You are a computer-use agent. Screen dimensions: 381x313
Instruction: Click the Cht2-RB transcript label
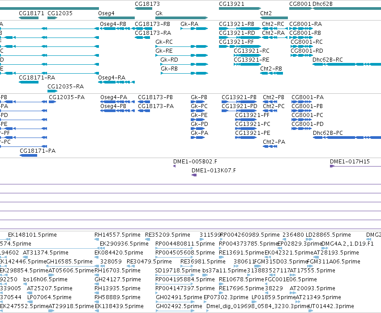(x=271, y=69)
